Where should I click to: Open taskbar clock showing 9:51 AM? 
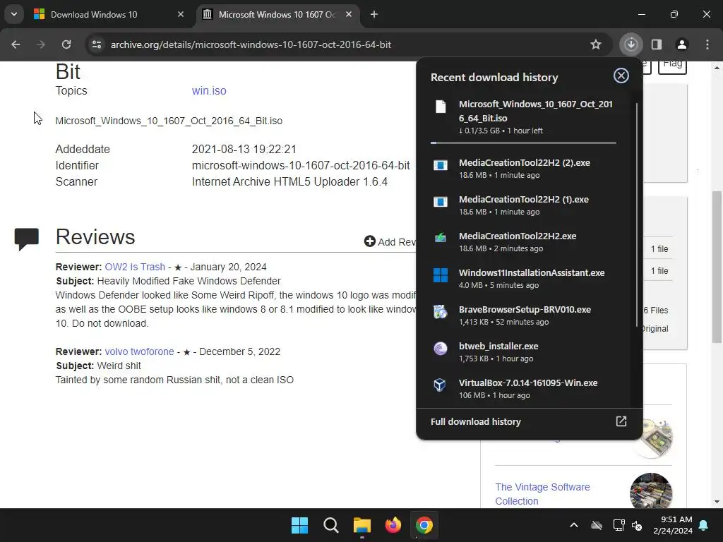point(673,525)
